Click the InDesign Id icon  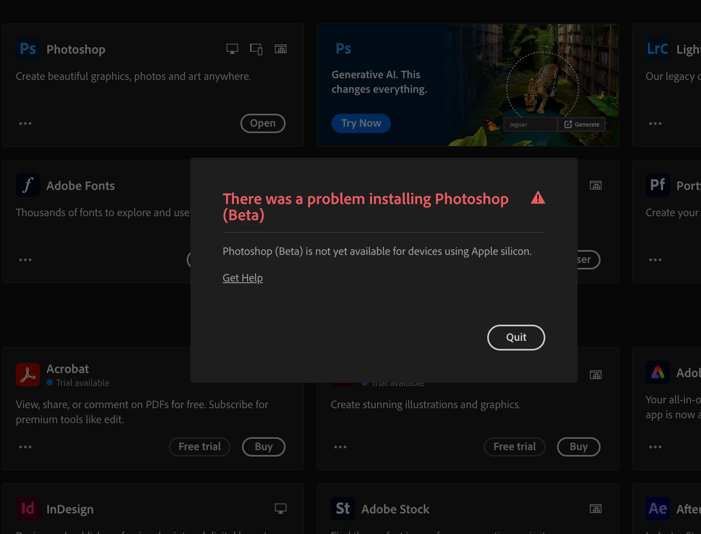point(28,509)
